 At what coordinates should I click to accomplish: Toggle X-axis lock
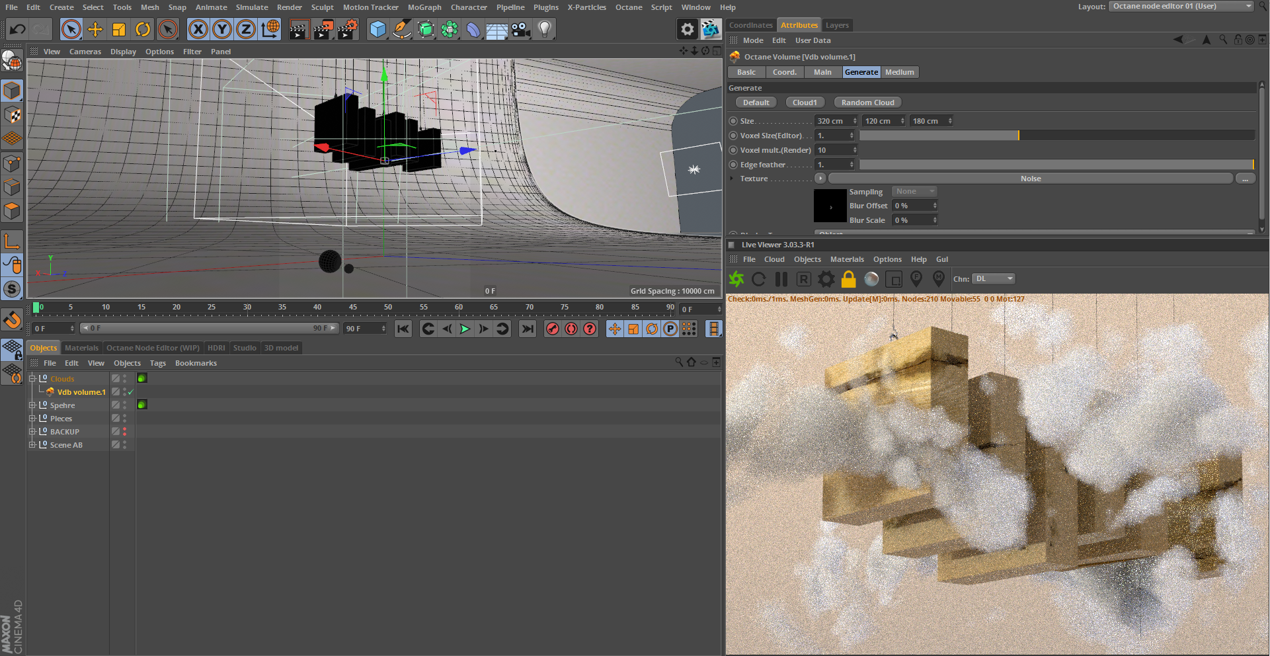[198, 29]
